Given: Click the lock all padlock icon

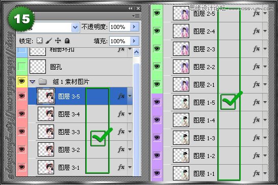Looking at the screenshot, I should [x=67, y=41].
